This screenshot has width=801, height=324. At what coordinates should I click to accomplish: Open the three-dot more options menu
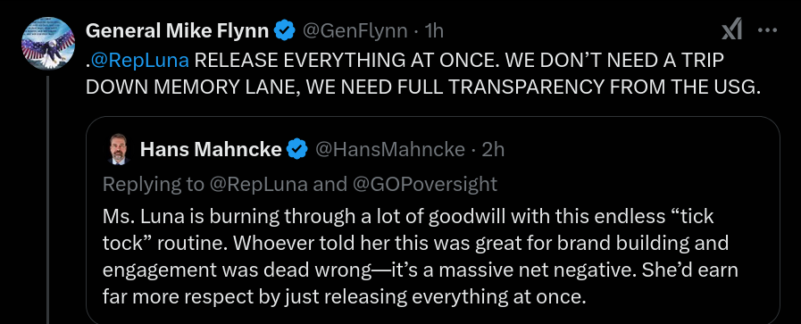(x=767, y=30)
